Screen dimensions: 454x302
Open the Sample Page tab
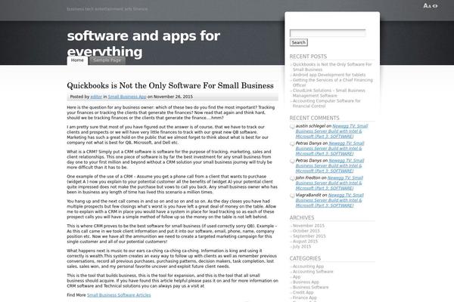[107, 60]
